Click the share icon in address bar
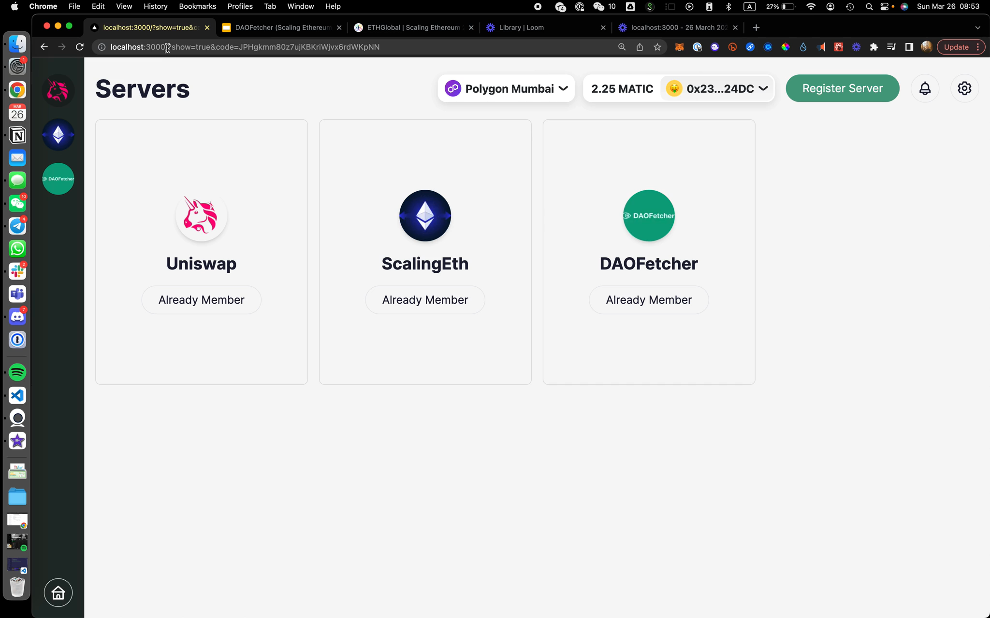 [640, 47]
